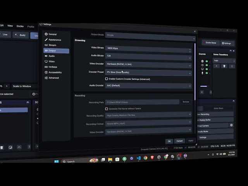Toggle visibility of the display capture source
Screen dimensions: 248x186
click(207, 69)
